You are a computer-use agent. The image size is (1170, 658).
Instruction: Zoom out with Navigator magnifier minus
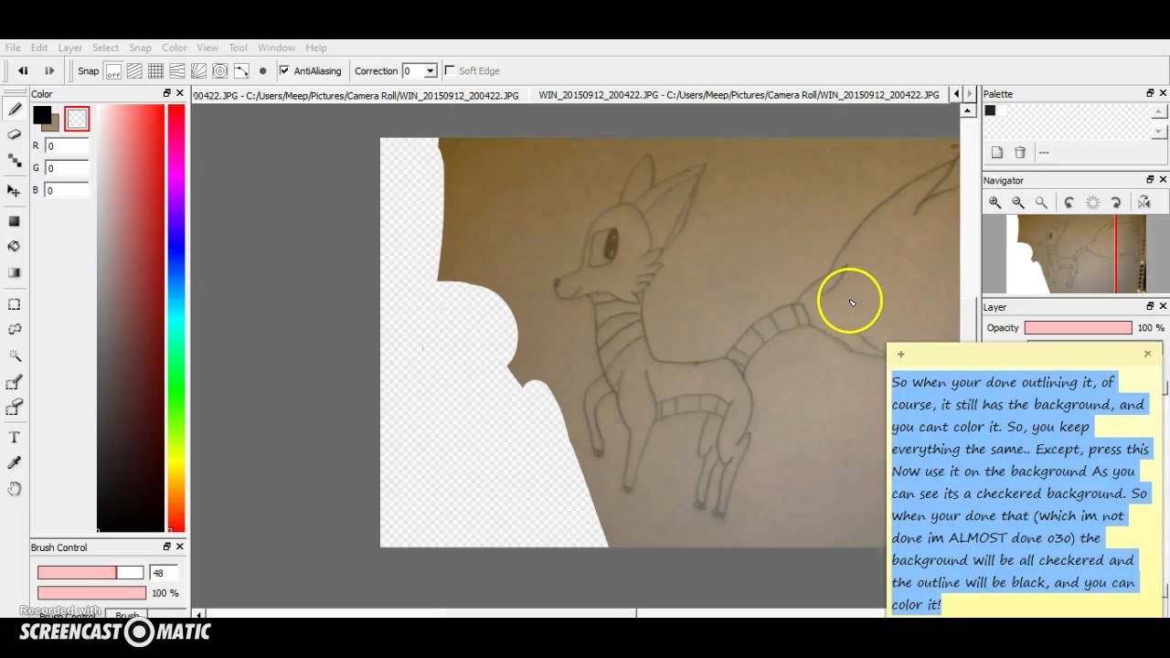pos(1018,203)
